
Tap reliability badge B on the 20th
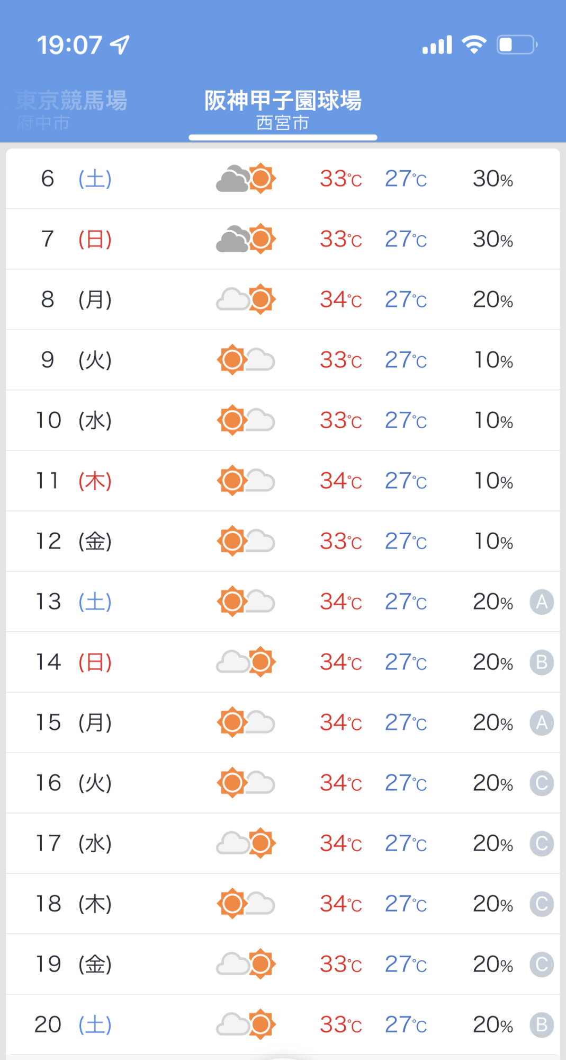coord(542,1025)
